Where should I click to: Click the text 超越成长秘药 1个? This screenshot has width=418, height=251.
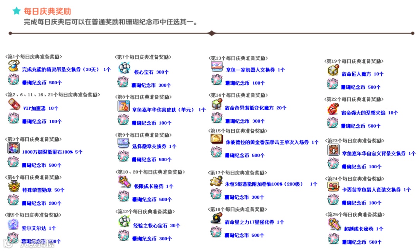363,229
